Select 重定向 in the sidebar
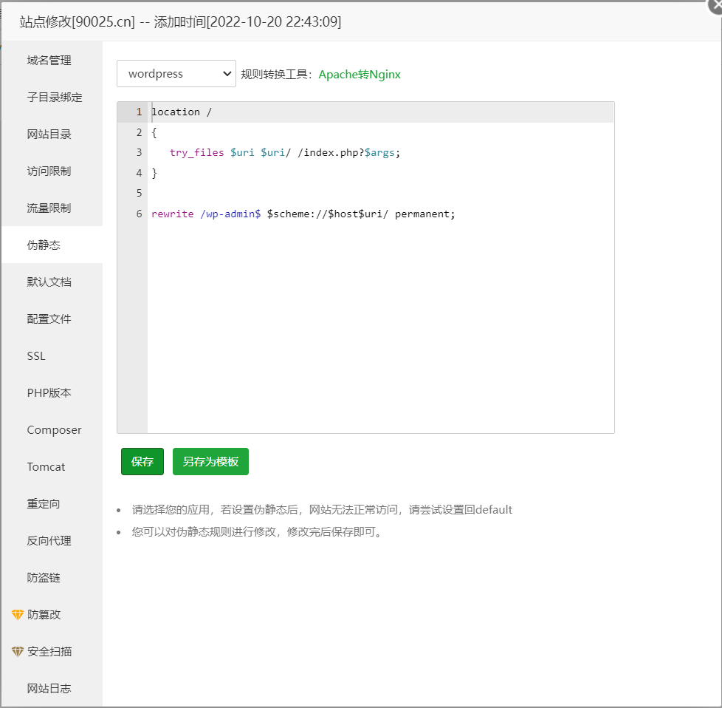The height and width of the screenshot is (708, 722). click(47, 503)
